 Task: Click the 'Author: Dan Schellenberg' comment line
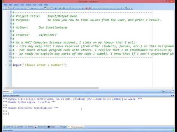40,27
